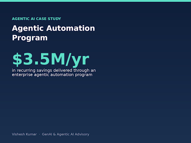Click the author name 'Vishesh Kumar'

[24, 134]
